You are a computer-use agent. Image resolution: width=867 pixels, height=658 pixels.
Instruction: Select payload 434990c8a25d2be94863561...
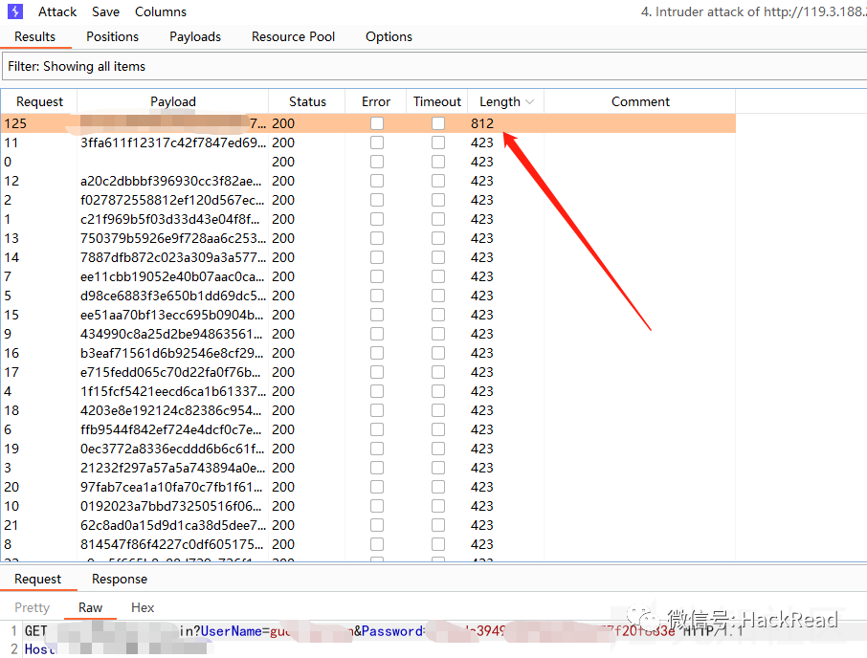coord(172,334)
